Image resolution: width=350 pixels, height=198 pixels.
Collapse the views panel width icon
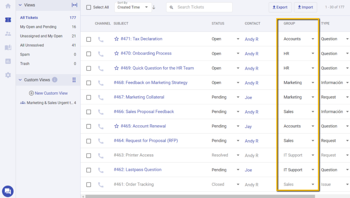click(x=74, y=5)
